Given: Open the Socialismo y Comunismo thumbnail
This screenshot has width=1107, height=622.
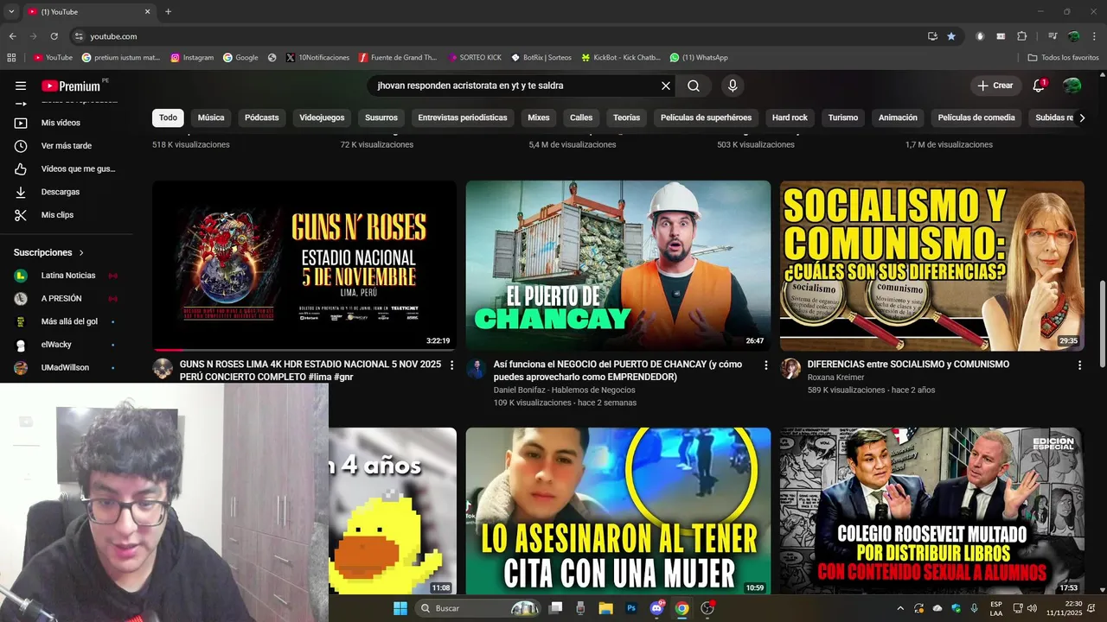Looking at the screenshot, I should click(x=932, y=265).
